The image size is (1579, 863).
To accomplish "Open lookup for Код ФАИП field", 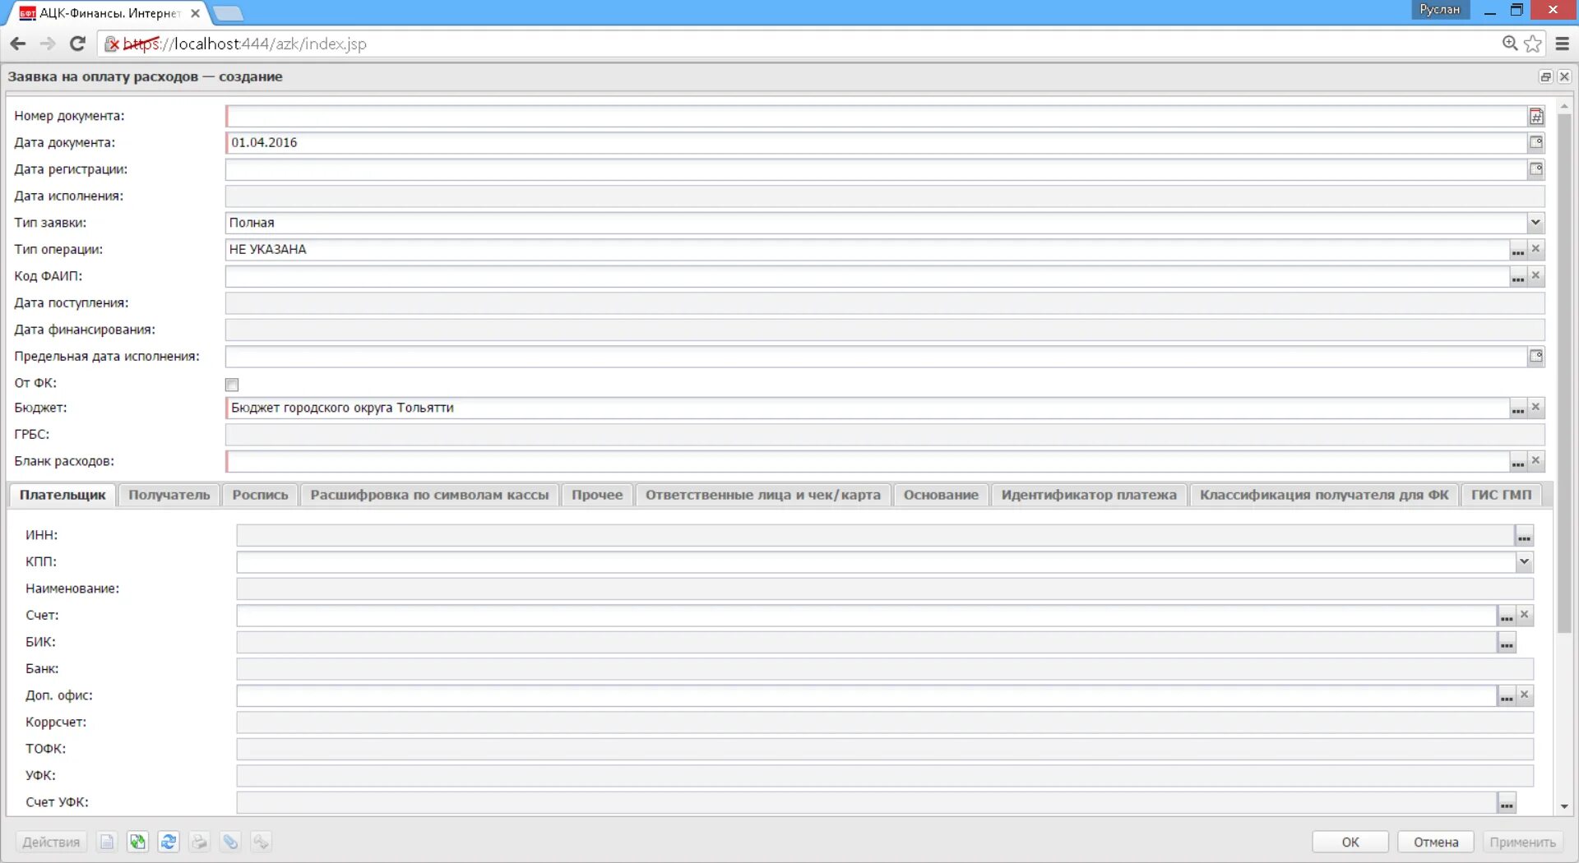I will click(1517, 276).
